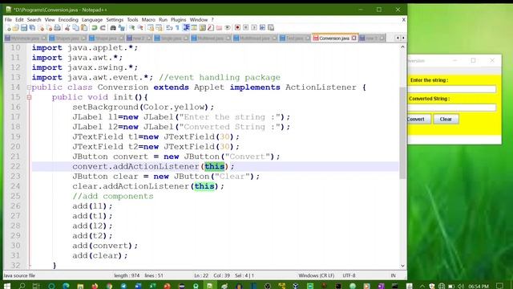Viewport: 513px width, 289px height.
Task: Click the Open file toolbar icon
Action: coord(16,28)
